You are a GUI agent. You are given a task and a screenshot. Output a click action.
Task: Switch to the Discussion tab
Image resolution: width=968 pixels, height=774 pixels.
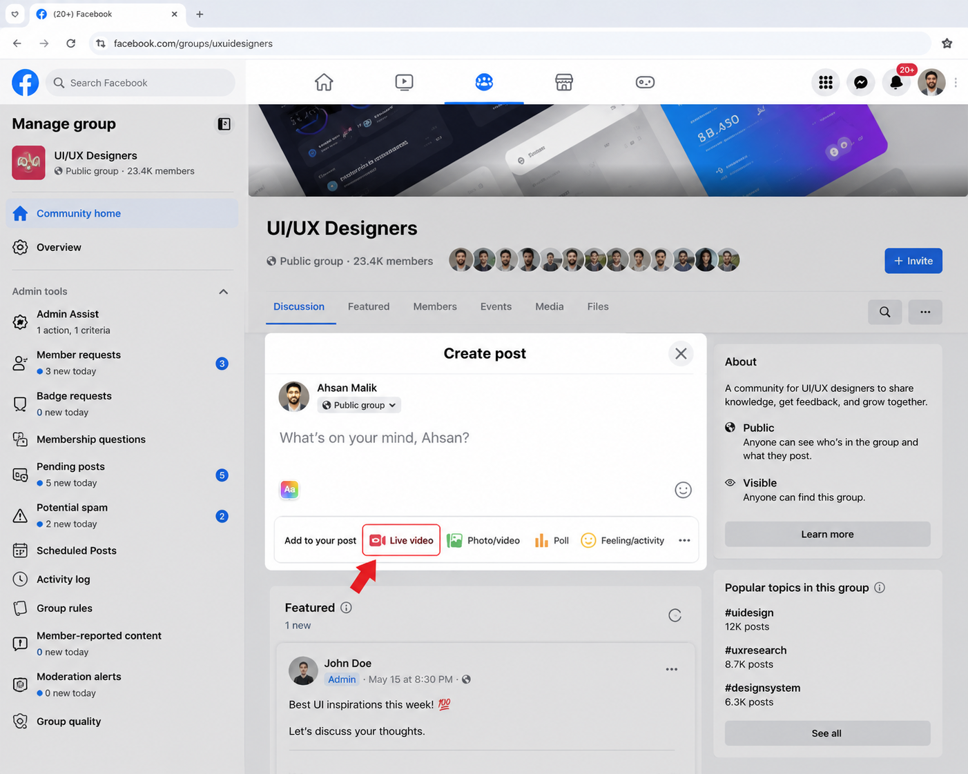coord(299,307)
